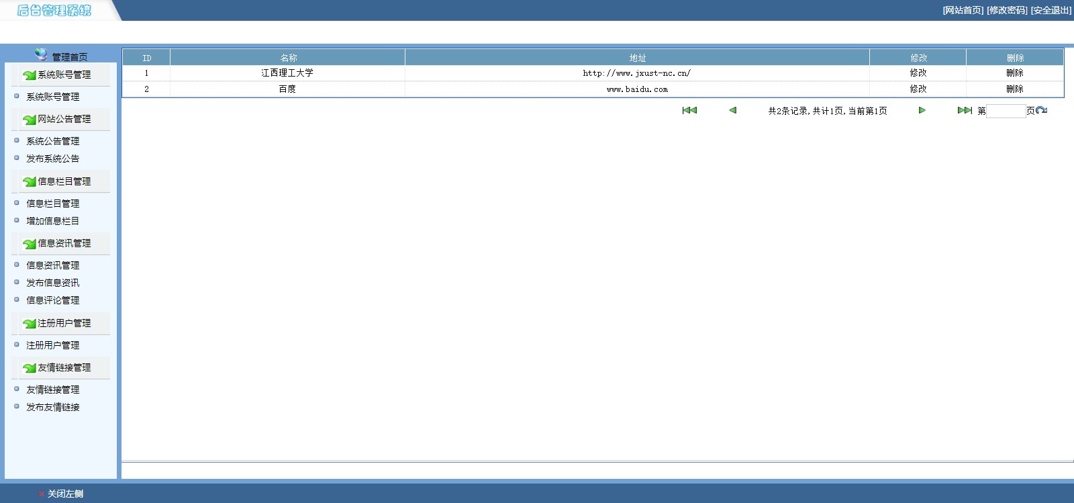Click 删除 for the 百度 row

(1014, 89)
